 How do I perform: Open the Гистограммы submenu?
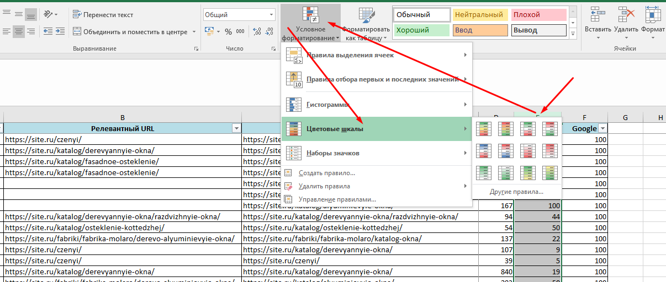377,104
